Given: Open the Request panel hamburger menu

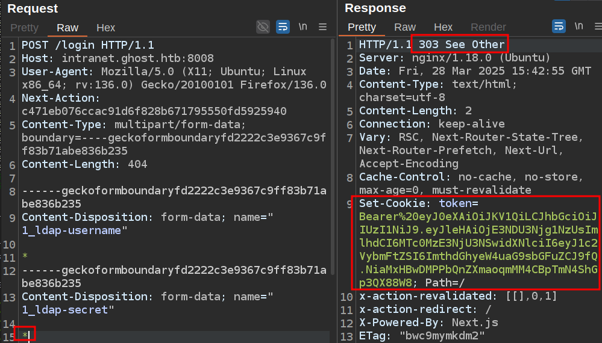Looking at the screenshot, I should pyautogui.click(x=322, y=27).
